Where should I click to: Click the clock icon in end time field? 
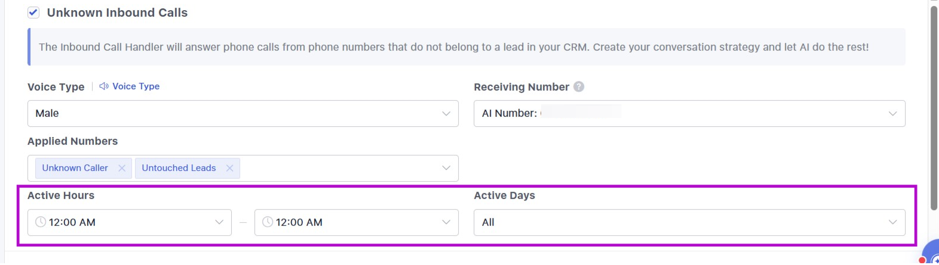[x=268, y=222]
